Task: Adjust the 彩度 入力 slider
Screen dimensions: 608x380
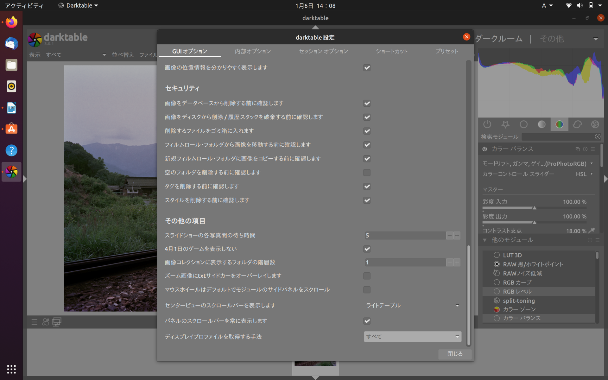Action: click(x=535, y=208)
